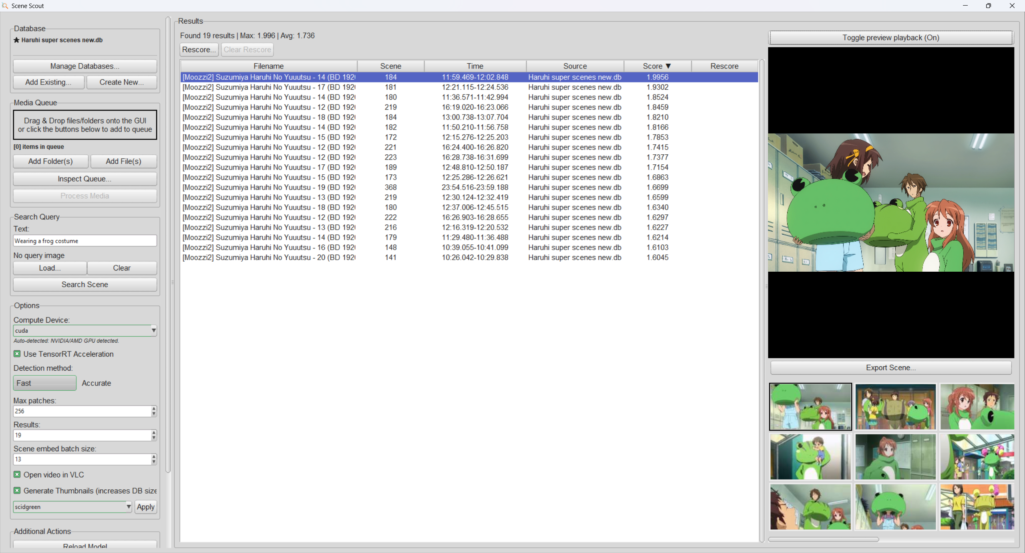Screen dimensions: 1025x553
Task: Select result row for scene 368
Action: pyautogui.click(x=469, y=188)
